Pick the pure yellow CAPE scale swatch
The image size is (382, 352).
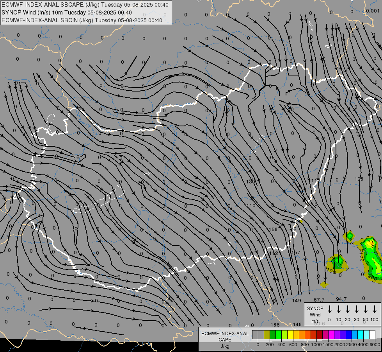[290, 335]
